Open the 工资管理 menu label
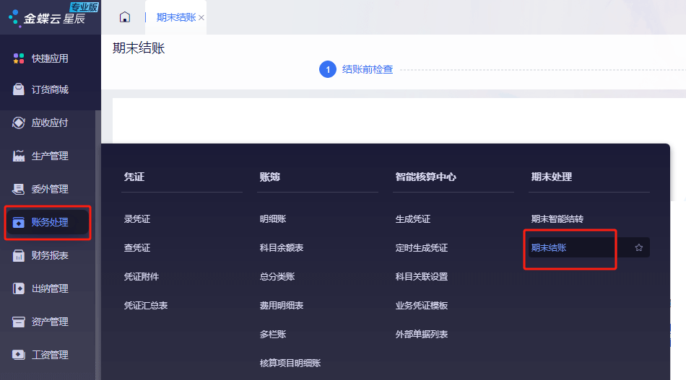Image resolution: width=686 pixels, height=380 pixels. tap(50, 355)
